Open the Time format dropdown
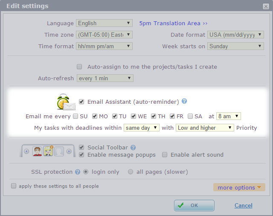Image resolution: width=273 pixels, height=216 pixels. (104, 46)
